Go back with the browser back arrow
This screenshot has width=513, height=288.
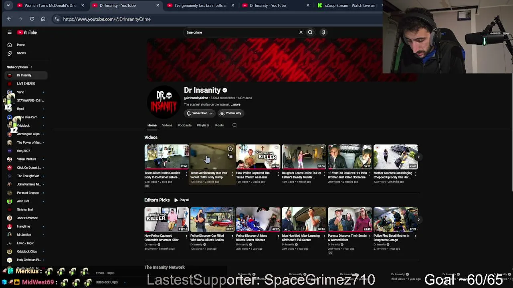(x=9, y=19)
